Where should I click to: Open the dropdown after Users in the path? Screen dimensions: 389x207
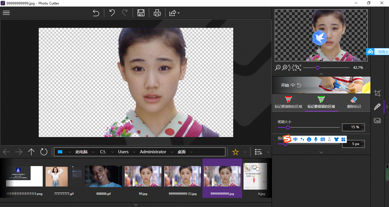134,152
